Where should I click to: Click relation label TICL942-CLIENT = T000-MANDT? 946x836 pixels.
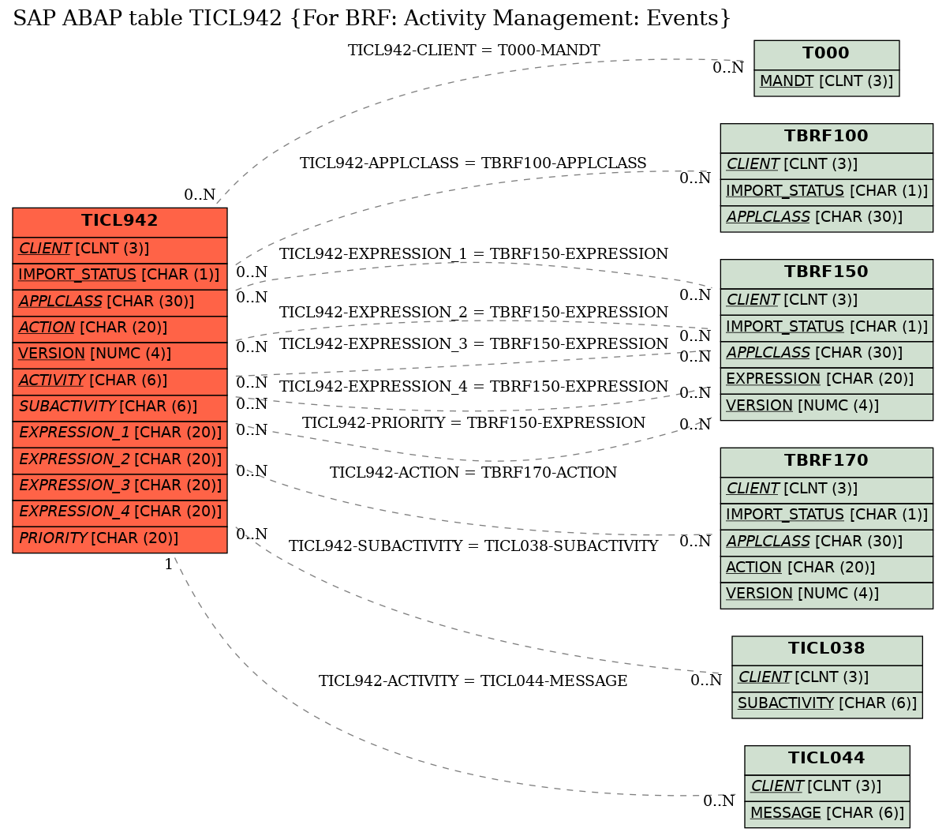pyautogui.click(x=473, y=51)
